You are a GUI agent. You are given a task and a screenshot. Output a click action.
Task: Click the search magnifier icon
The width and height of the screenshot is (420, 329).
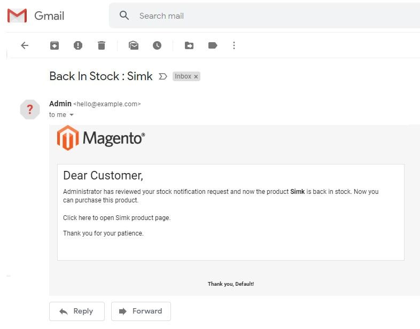click(125, 15)
